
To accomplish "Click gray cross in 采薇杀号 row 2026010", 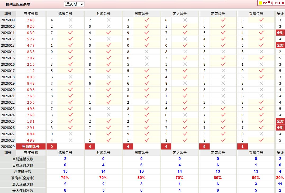I will 261,26.
